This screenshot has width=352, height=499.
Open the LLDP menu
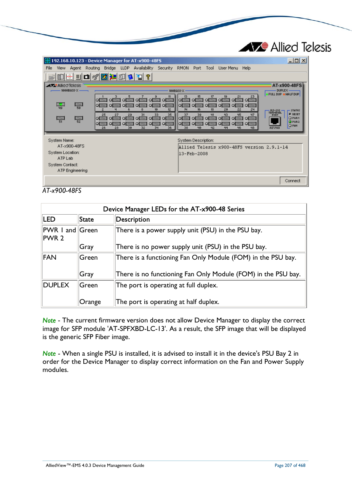[x=125, y=68]
